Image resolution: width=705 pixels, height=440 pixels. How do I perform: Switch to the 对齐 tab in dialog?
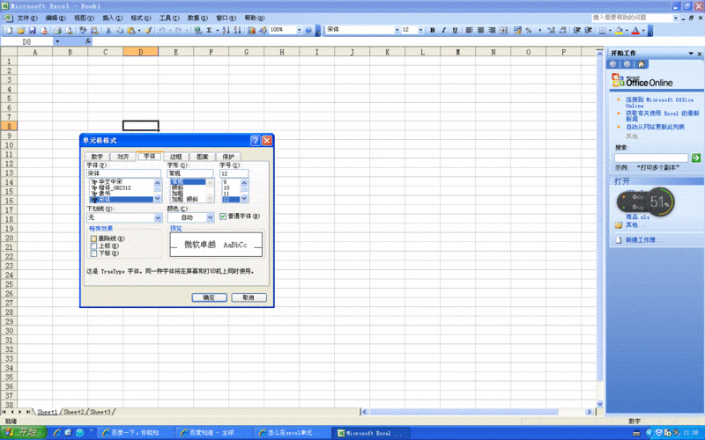click(123, 157)
